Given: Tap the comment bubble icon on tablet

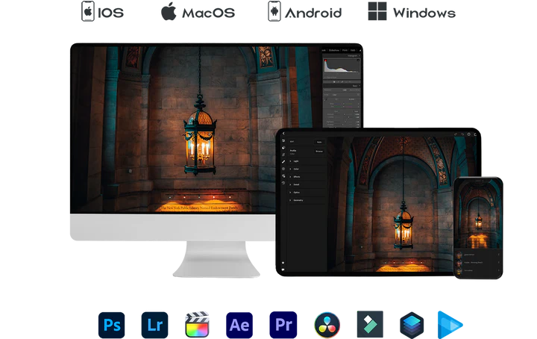Looking at the screenshot, I should [283, 270].
